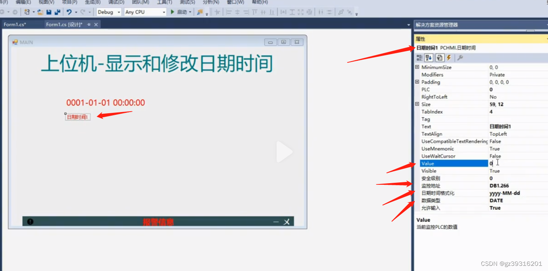Click the Open File folder icon
This screenshot has width=548, height=271.
coord(40,12)
